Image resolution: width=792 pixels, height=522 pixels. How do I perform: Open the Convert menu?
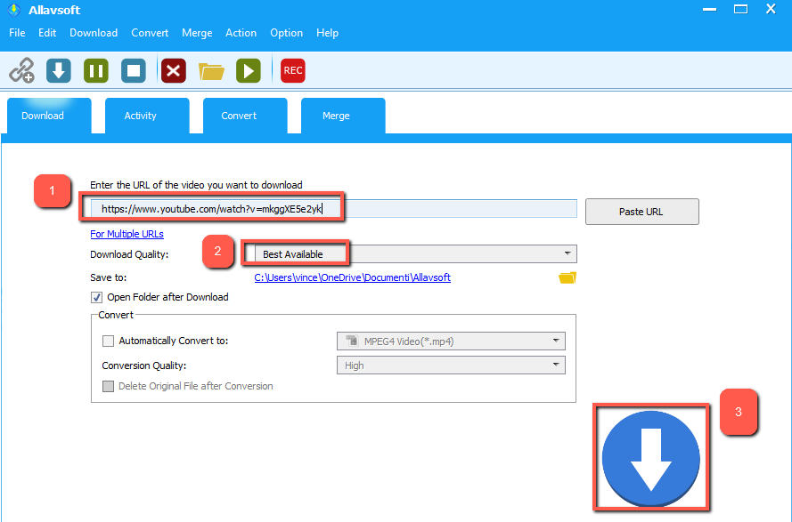(x=150, y=33)
